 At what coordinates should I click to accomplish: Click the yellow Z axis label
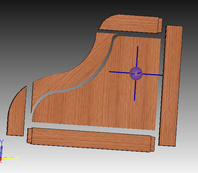[17, 159]
